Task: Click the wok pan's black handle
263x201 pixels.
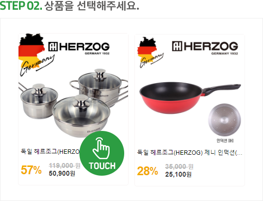Action: (222, 89)
